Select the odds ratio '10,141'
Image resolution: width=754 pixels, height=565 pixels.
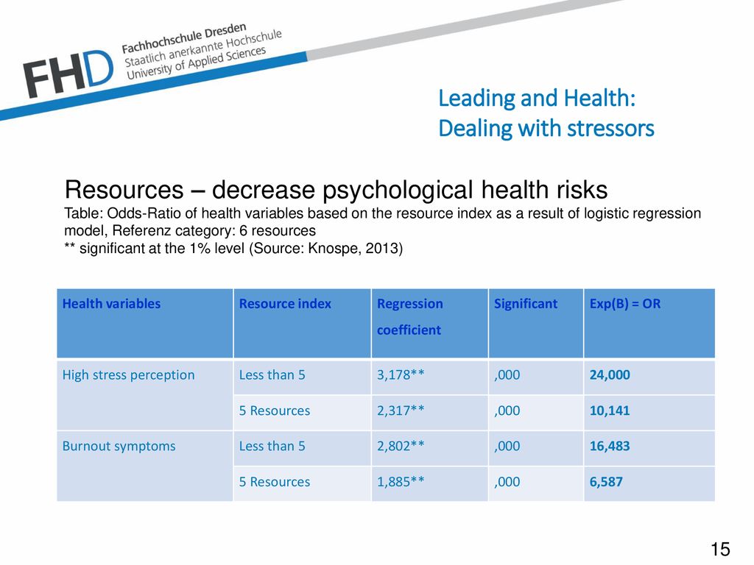[610, 411]
